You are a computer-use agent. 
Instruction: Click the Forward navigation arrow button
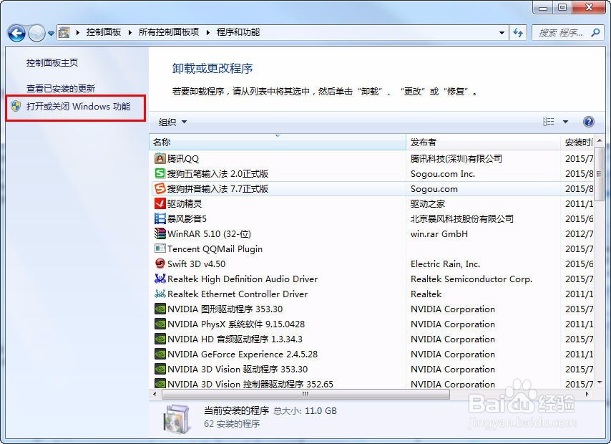37,33
